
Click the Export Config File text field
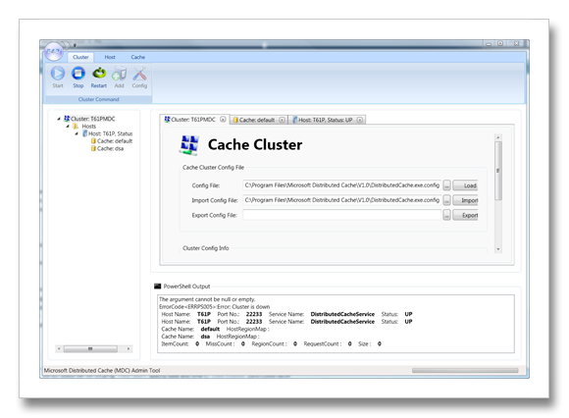tap(342, 215)
